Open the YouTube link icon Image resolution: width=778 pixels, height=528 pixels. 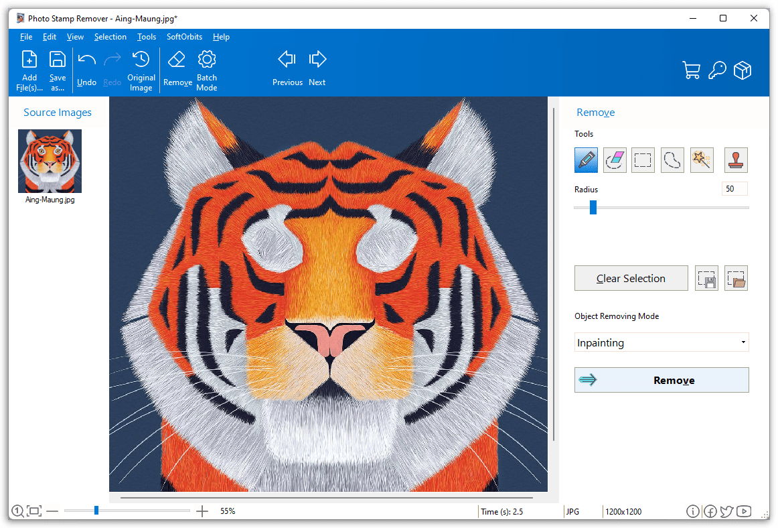coord(744,511)
